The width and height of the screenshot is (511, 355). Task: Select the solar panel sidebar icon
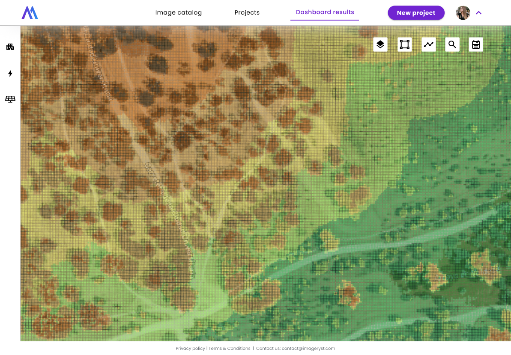10,99
